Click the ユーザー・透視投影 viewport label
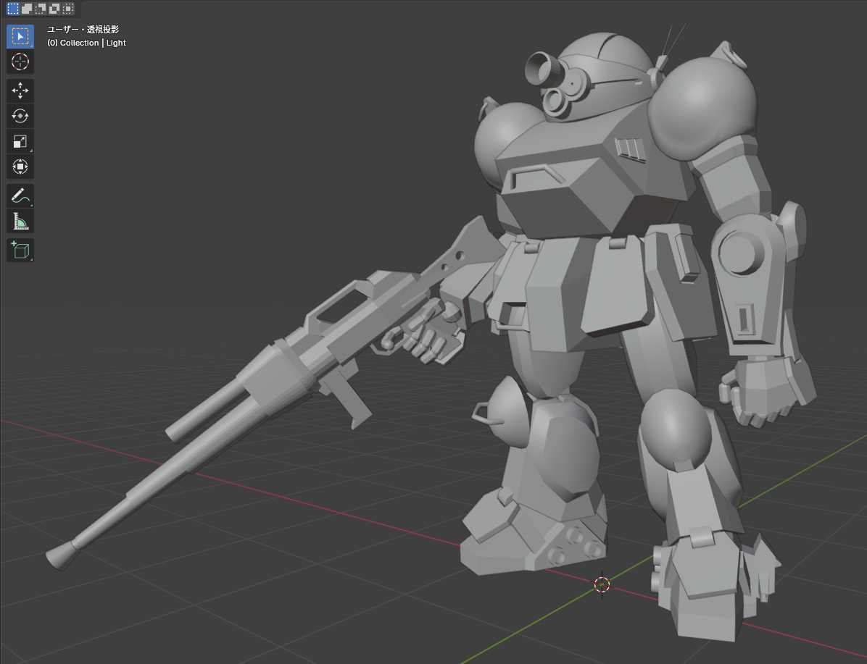This screenshot has height=664, width=867. (83, 29)
